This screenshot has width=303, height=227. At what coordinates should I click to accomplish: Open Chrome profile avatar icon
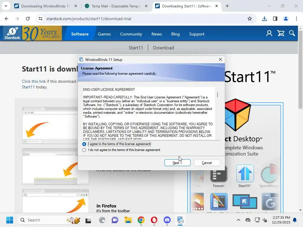click(286, 19)
